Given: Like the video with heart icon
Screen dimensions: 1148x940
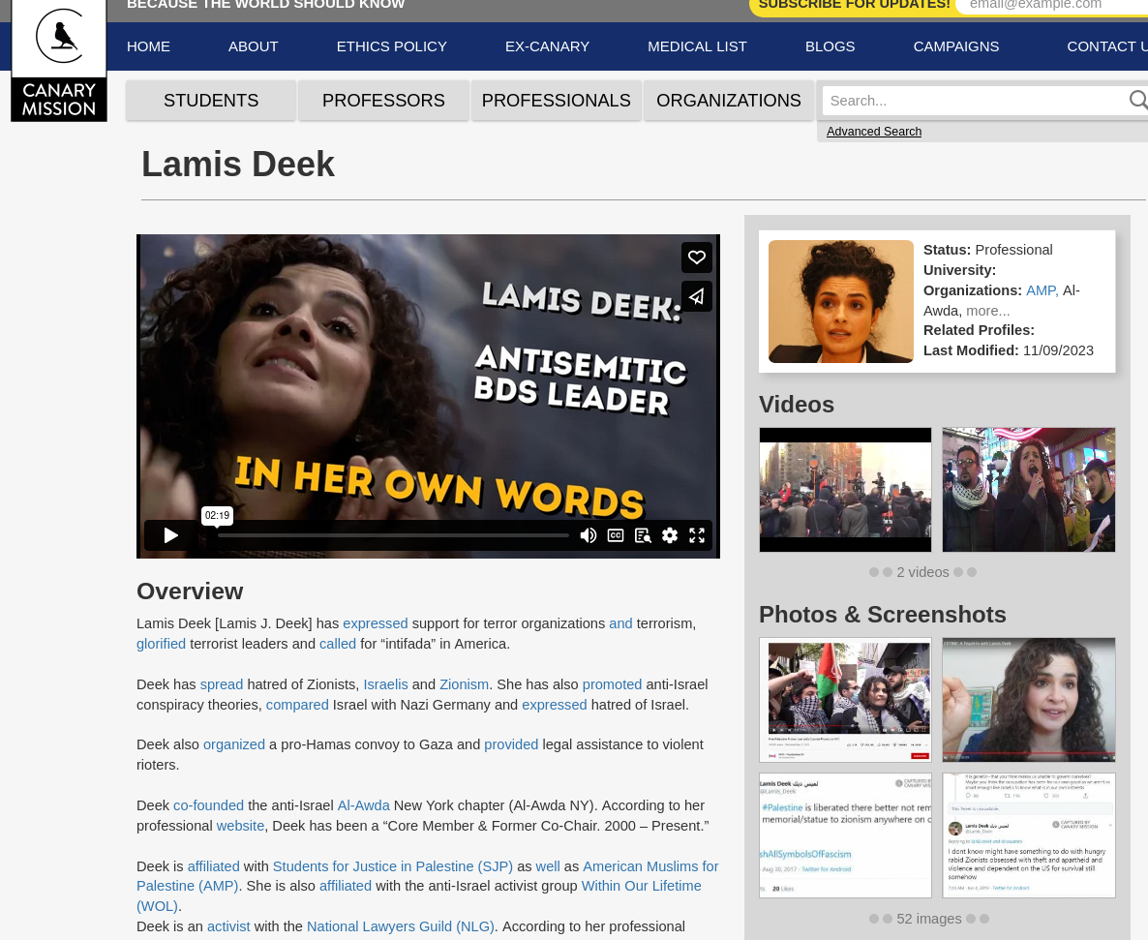Looking at the screenshot, I should (x=696, y=257).
